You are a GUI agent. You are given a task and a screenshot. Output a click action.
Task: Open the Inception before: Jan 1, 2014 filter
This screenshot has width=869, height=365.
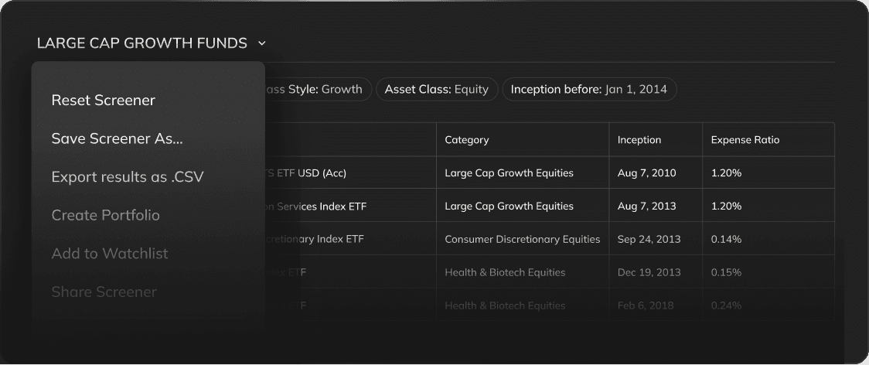(589, 89)
